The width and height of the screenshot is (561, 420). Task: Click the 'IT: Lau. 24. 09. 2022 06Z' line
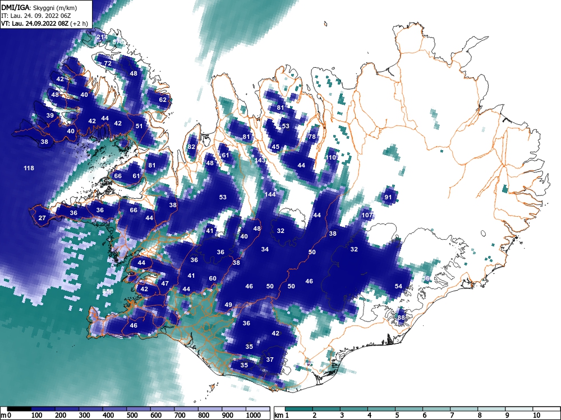pos(35,16)
